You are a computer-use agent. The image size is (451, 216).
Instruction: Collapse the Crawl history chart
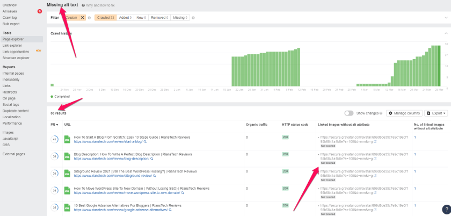446,33
